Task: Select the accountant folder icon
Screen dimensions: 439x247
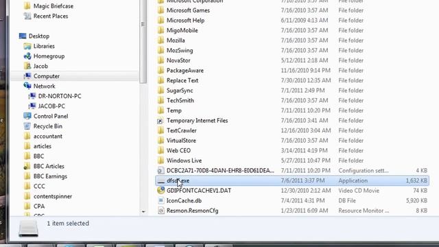Action: tap(27, 136)
